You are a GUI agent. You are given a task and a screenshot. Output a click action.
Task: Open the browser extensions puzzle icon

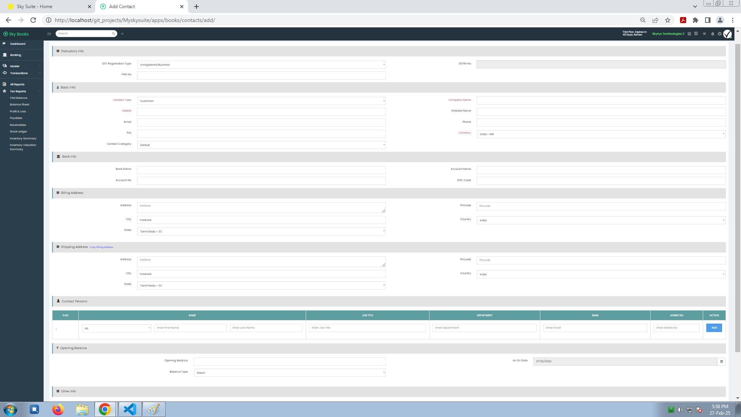[x=695, y=20]
